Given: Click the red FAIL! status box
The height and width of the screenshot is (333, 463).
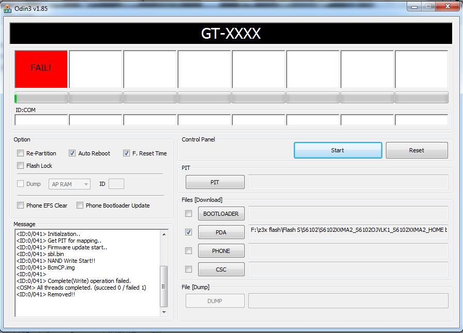Looking at the screenshot, I should click(x=41, y=69).
